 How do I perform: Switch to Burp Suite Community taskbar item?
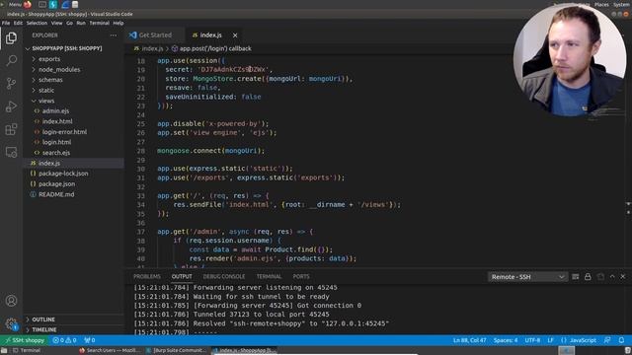[177, 351]
